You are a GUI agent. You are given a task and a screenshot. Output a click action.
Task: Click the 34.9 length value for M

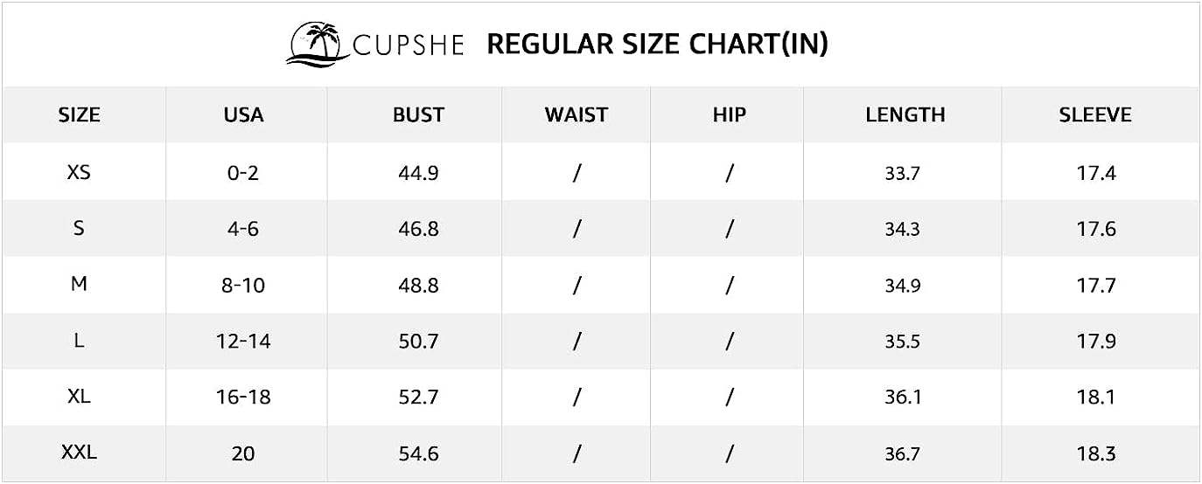[x=902, y=286]
